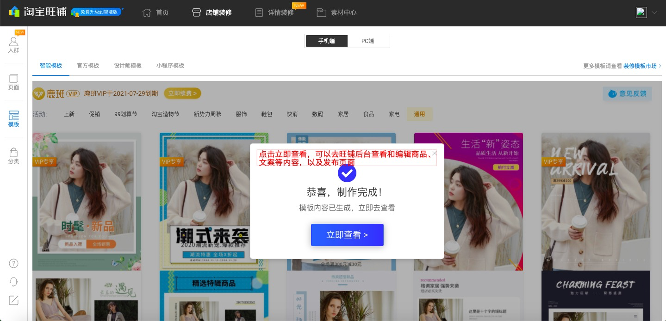Open the 首页 home menu
This screenshot has height=321, width=666.
coord(156,12)
